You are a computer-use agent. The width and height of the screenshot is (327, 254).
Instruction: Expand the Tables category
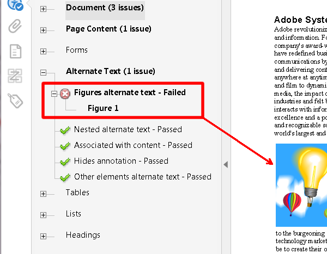[x=44, y=194]
